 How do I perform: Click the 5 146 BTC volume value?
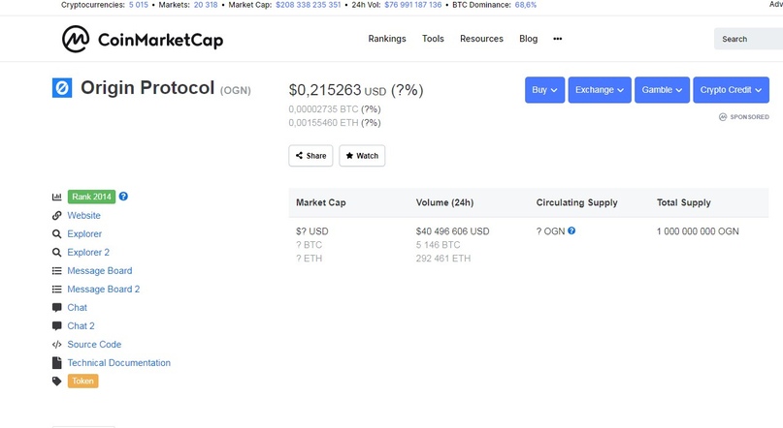[x=438, y=245]
